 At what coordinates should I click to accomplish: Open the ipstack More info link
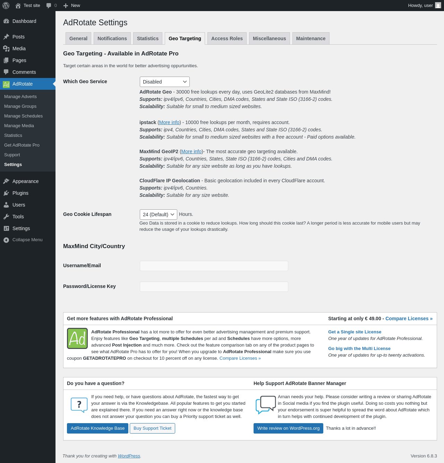(169, 122)
